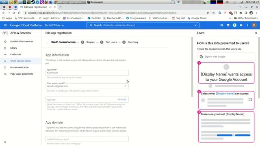Open the Other bookmarks folder
The height and width of the screenshot is (146, 260).
[x=246, y=18]
